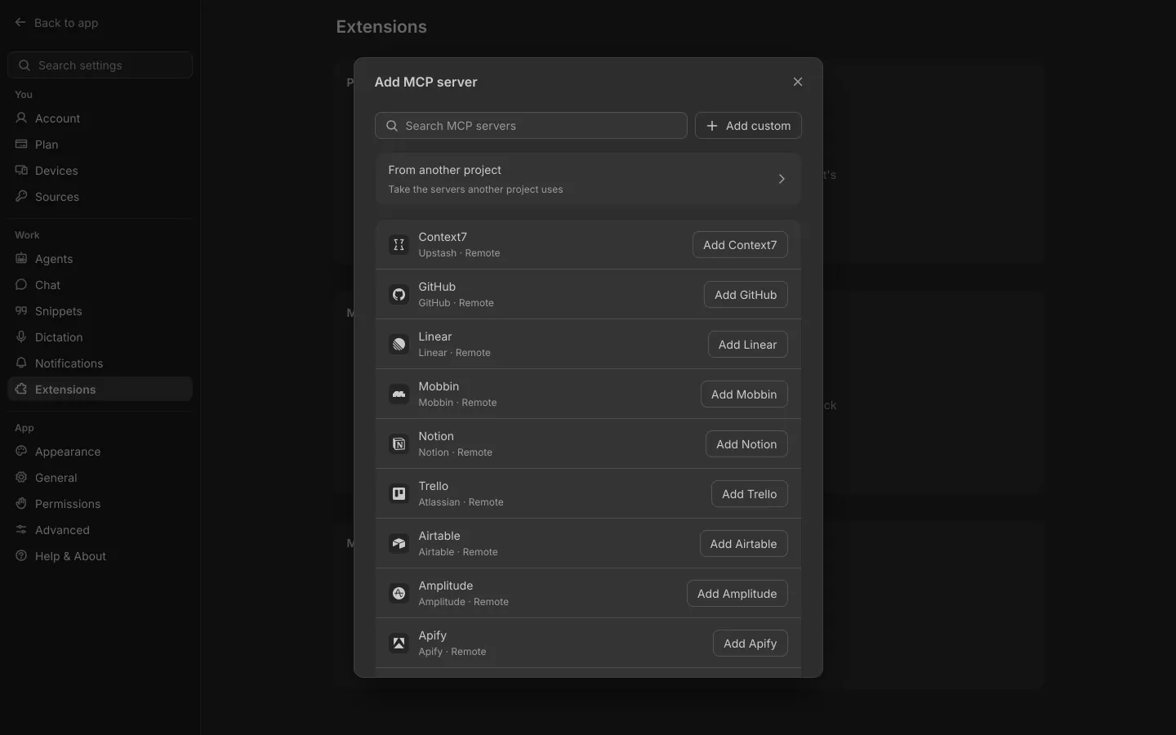Select Extensions in the sidebar
Image resolution: width=1176 pixels, height=735 pixels.
[100, 390]
